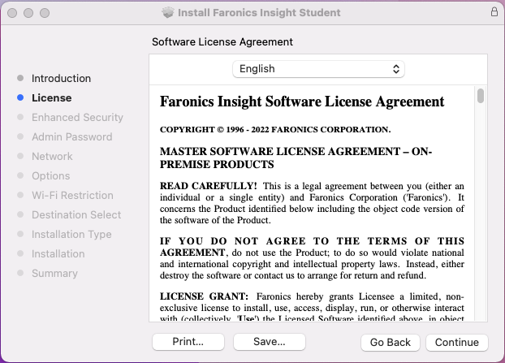Viewport: 505px width, 363px height.
Task: Click the blue License step bullet
Action: (x=20, y=98)
